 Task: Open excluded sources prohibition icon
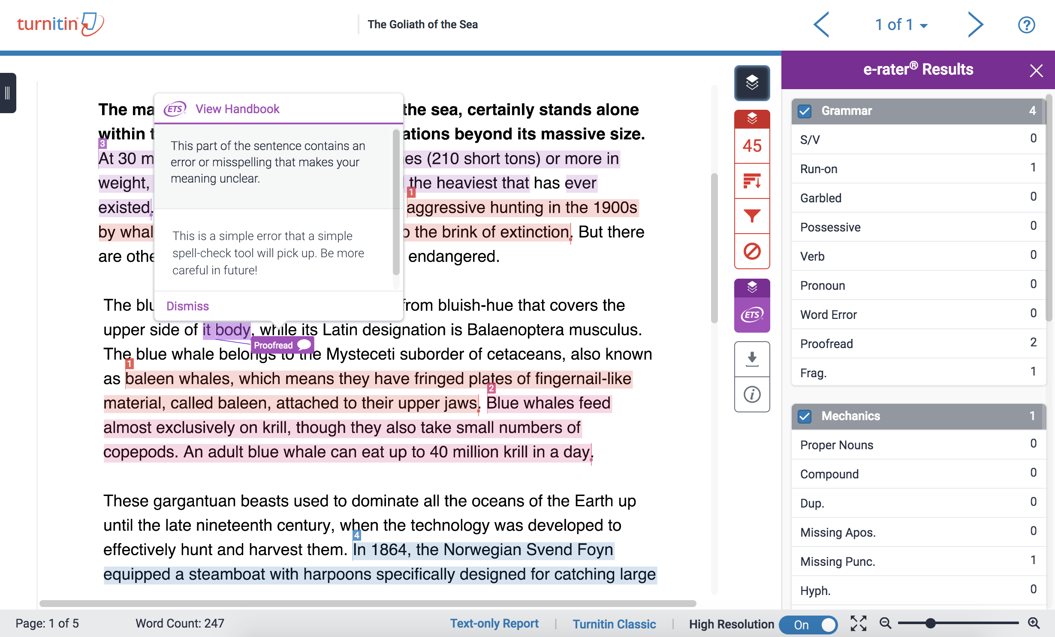pos(752,251)
